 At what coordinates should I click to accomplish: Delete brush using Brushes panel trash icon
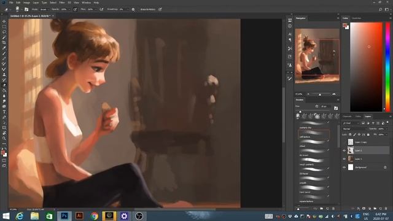point(333,209)
